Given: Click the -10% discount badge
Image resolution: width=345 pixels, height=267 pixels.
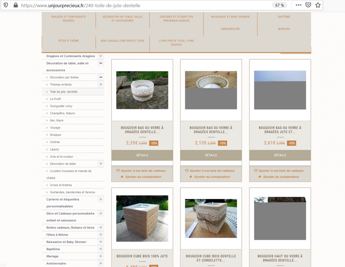Looking at the screenshot, I should coord(153,143).
